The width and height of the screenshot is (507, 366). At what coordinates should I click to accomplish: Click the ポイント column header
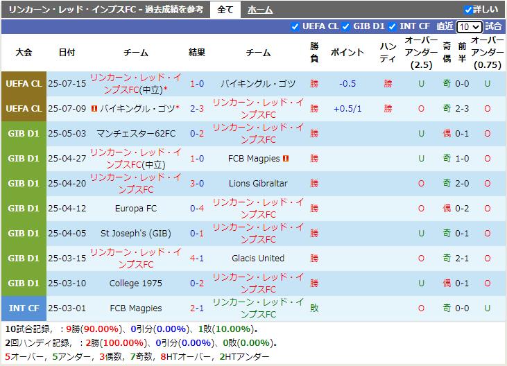pos(347,52)
